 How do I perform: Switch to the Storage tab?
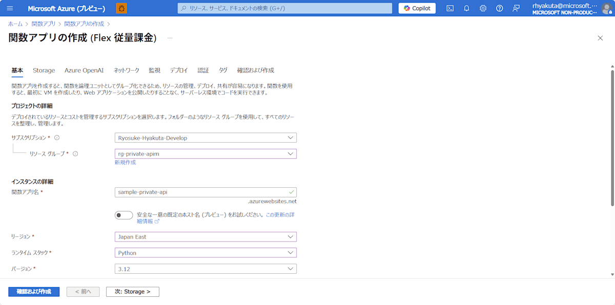pyautogui.click(x=44, y=70)
